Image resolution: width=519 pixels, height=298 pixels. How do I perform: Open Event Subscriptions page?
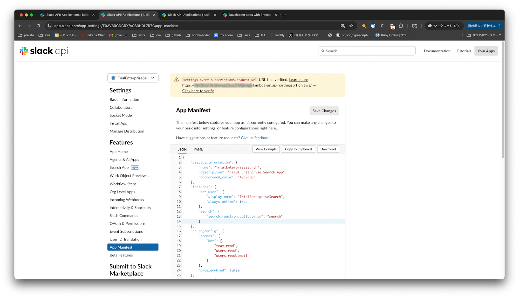tap(126, 231)
